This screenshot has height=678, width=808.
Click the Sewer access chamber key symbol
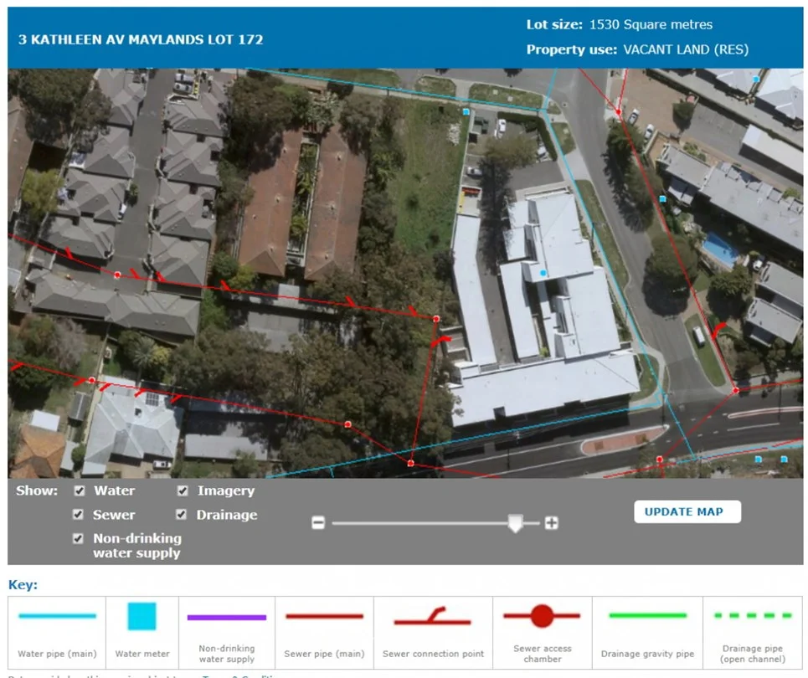pos(542,616)
